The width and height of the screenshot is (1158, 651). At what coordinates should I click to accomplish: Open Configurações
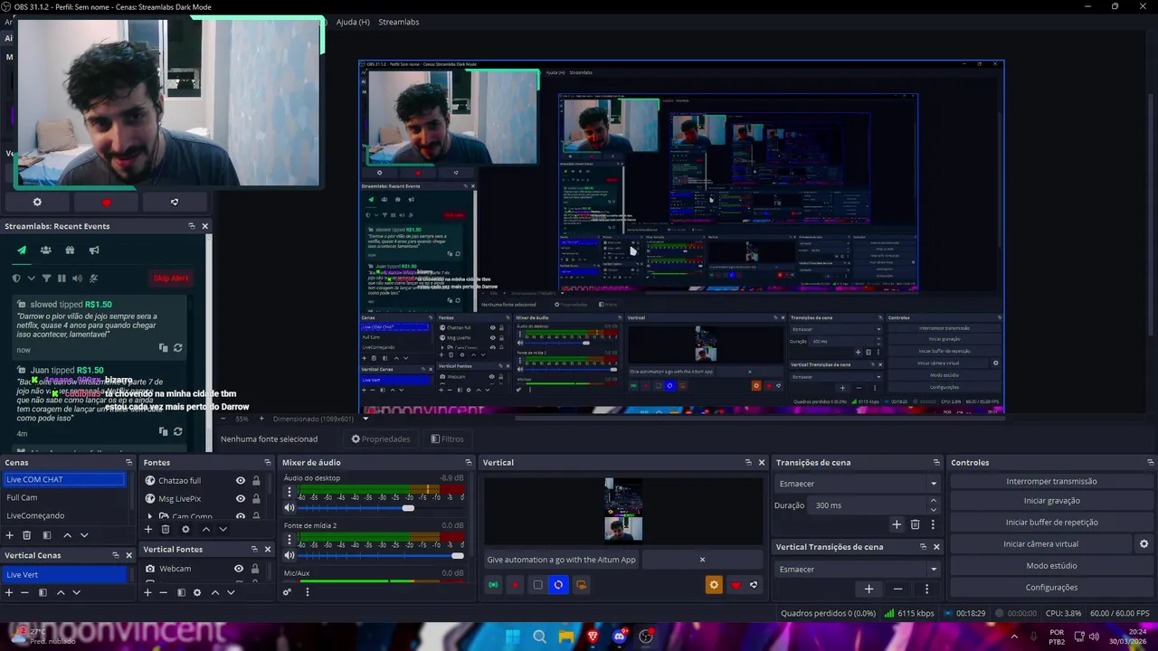1051,587
